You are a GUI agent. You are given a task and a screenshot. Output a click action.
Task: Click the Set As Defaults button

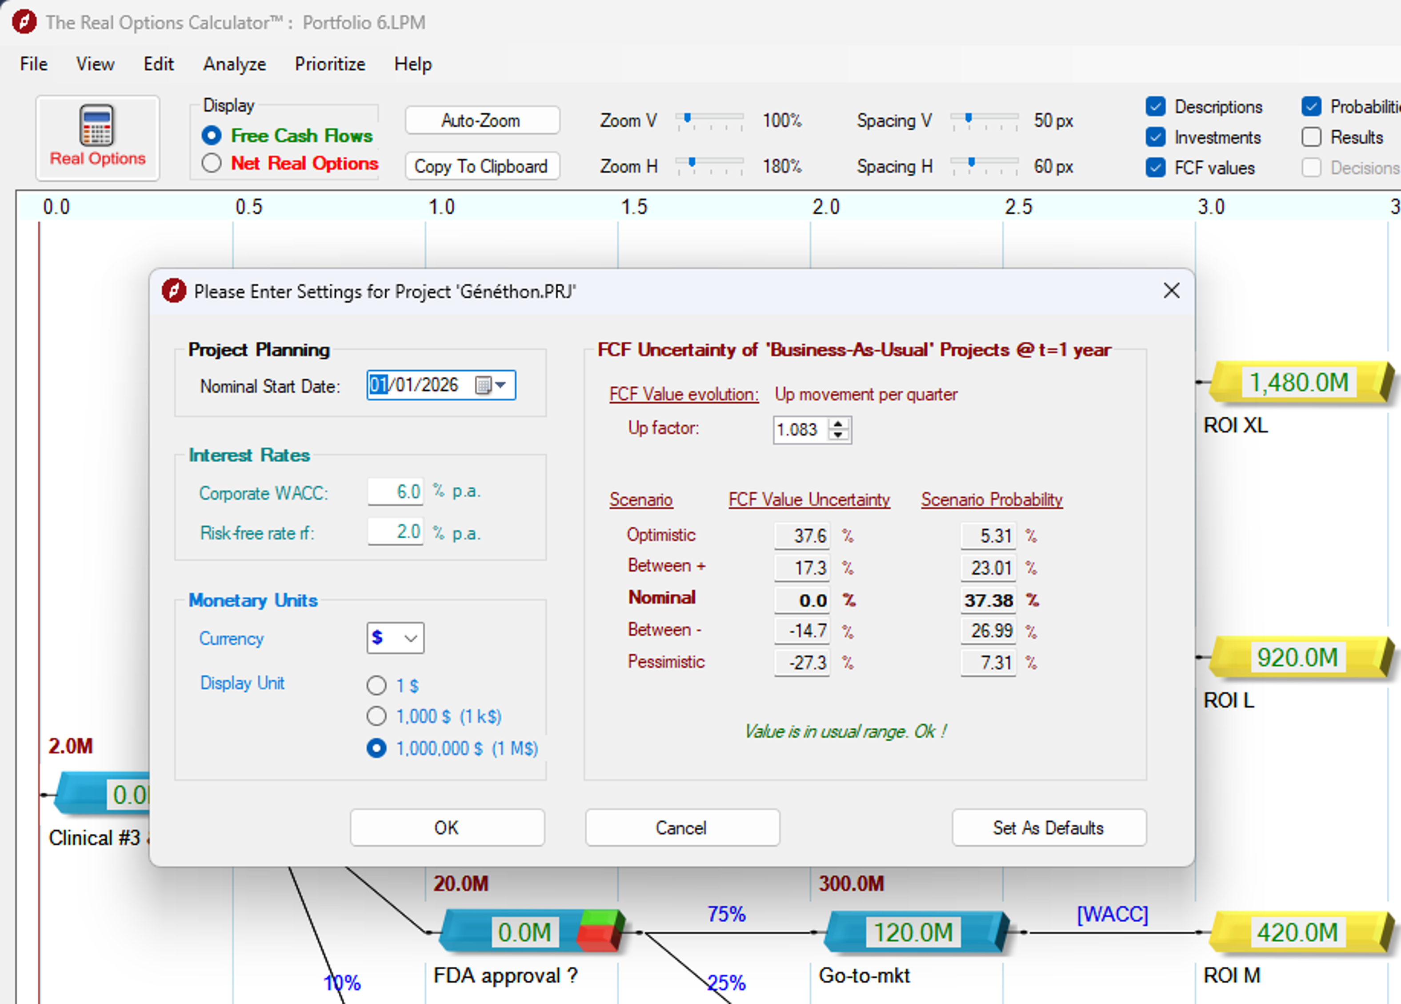(x=1048, y=828)
